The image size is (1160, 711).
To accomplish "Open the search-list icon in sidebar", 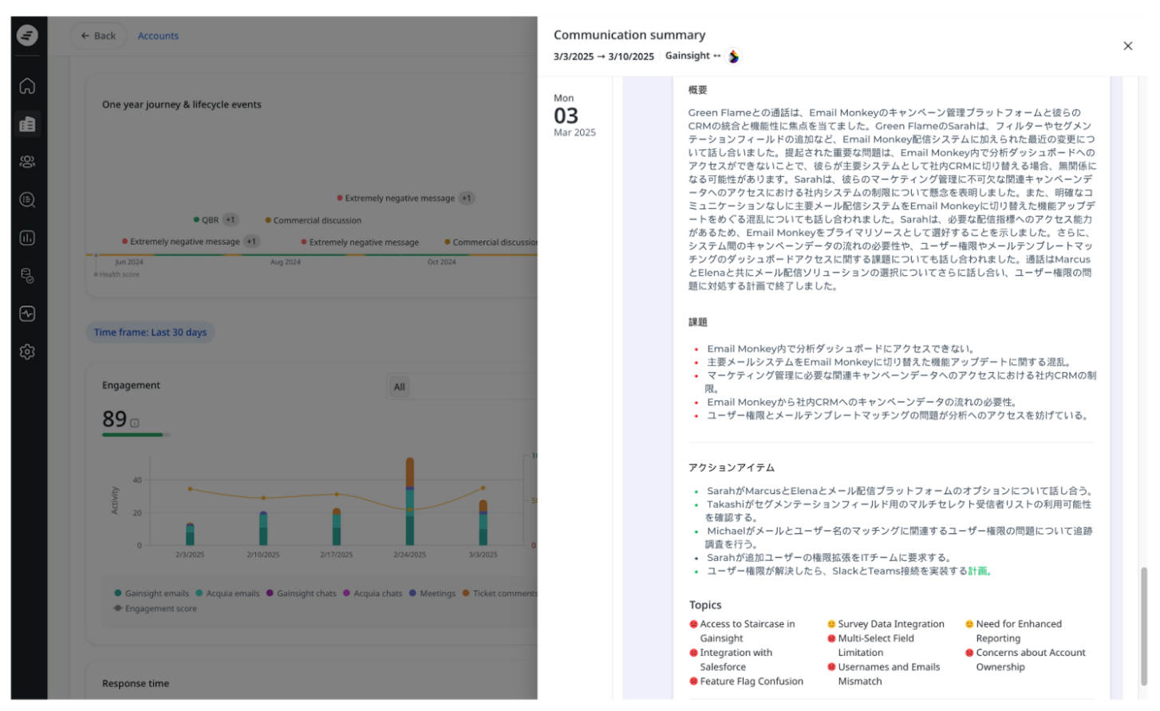I will (27, 200).
